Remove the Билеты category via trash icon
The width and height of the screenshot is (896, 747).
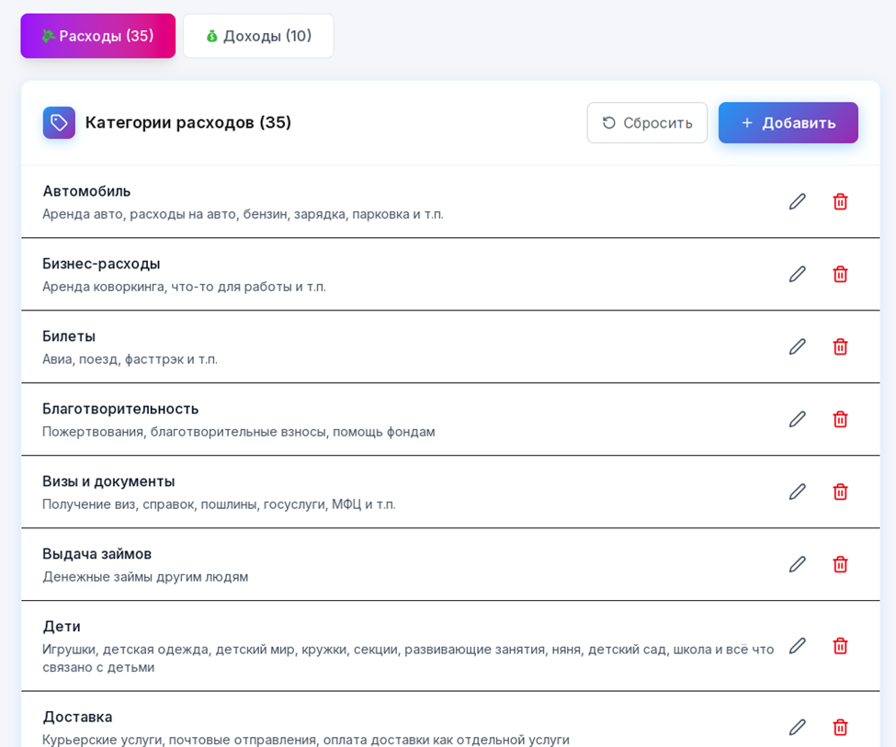[840, 346]
